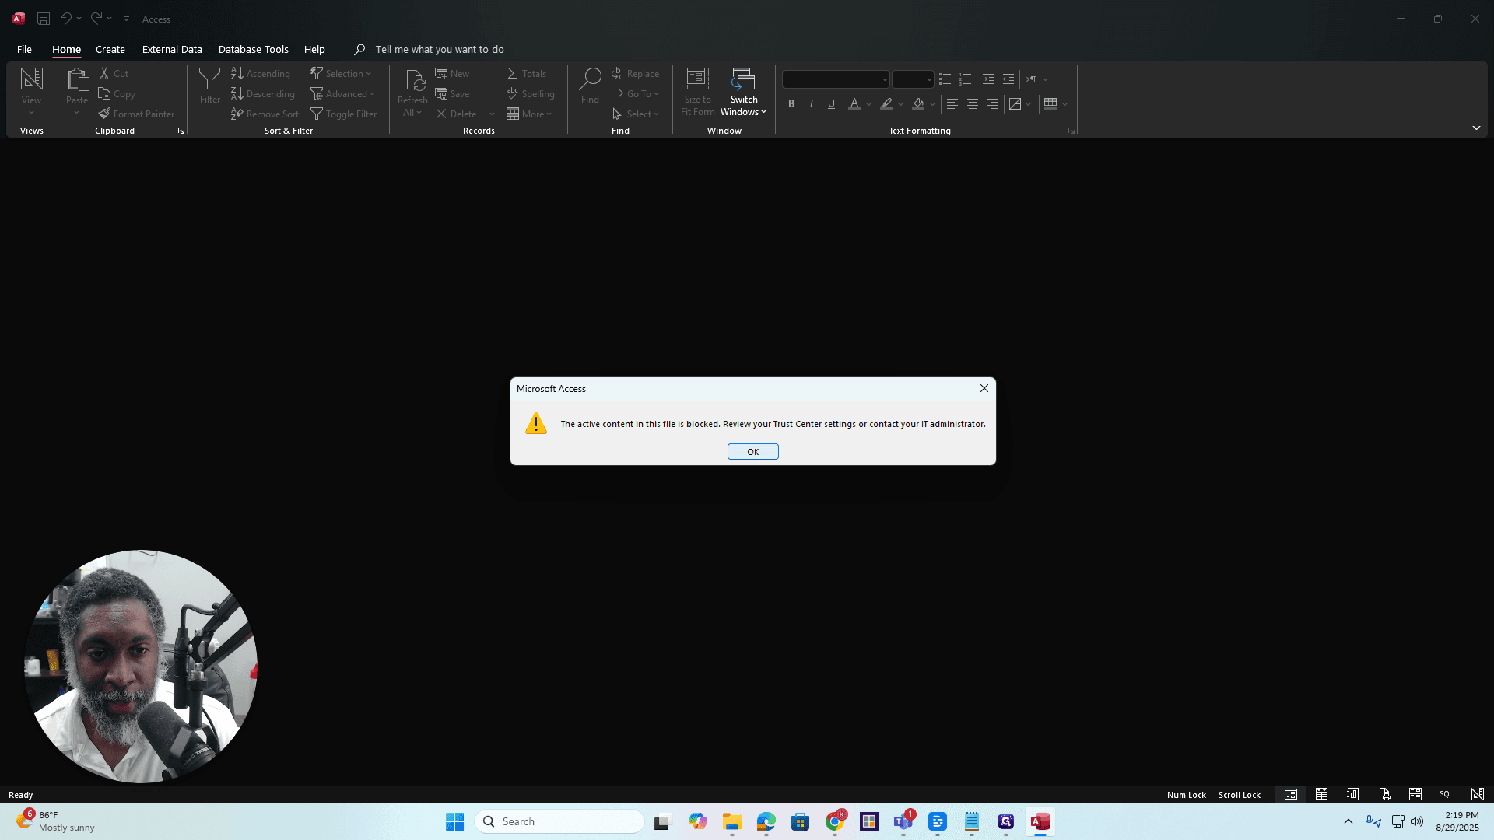Click the Align Center icon

[972, 103]
